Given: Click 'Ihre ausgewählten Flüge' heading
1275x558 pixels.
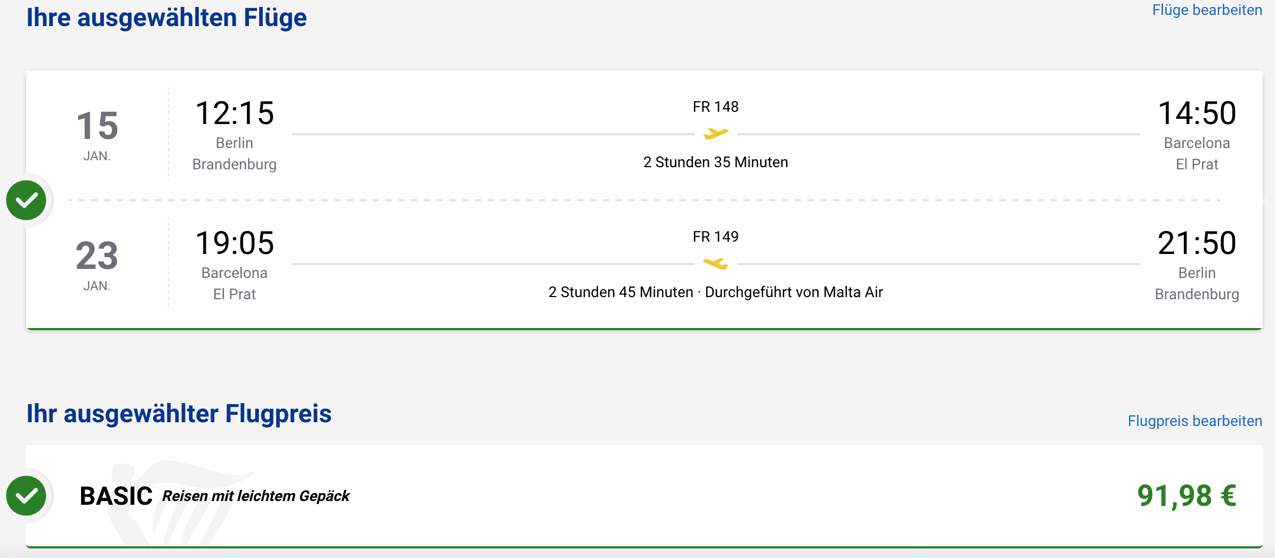Looking at the screenshot, I should point(167,18).
